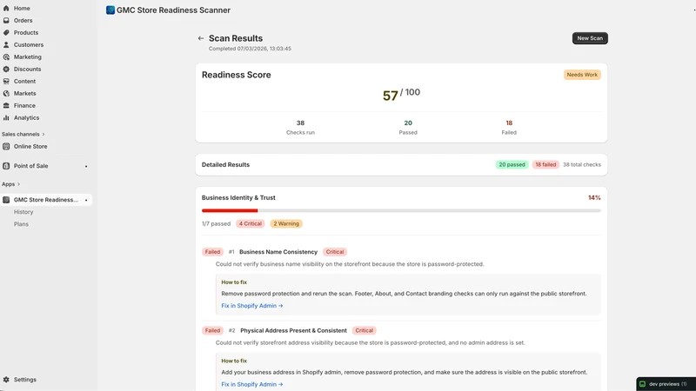Open the Online Store channel

[30, 146]
